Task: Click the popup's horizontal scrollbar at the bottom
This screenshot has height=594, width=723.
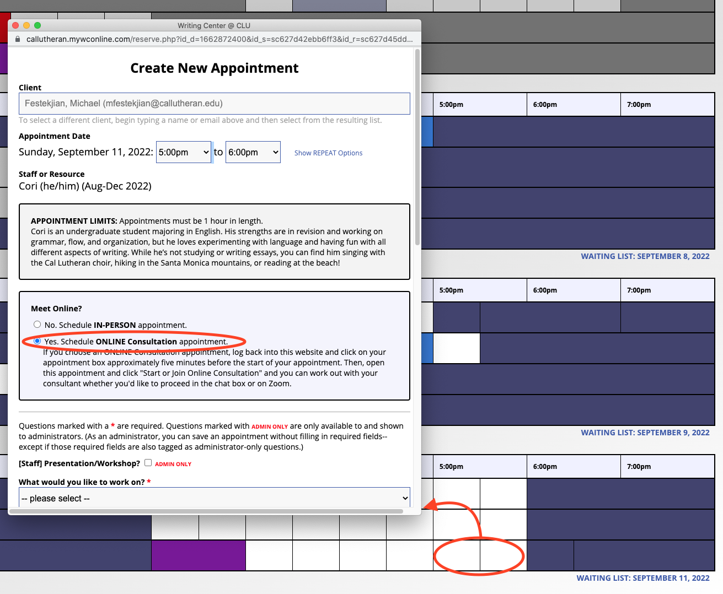Action: (x=206, y=511)
